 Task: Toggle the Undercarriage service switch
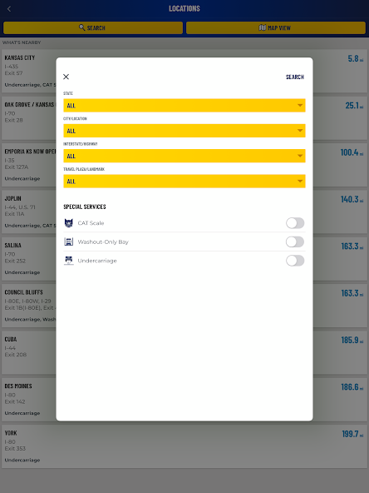tap(295, 261)
